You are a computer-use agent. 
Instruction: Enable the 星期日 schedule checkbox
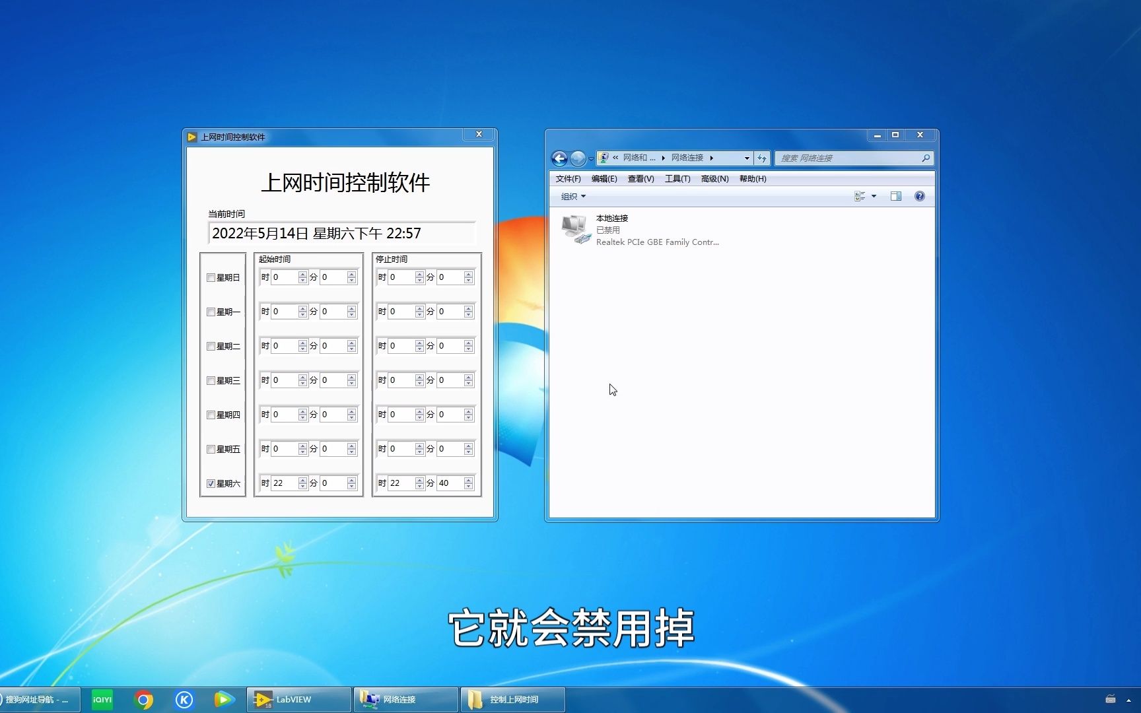coord(211,277)
